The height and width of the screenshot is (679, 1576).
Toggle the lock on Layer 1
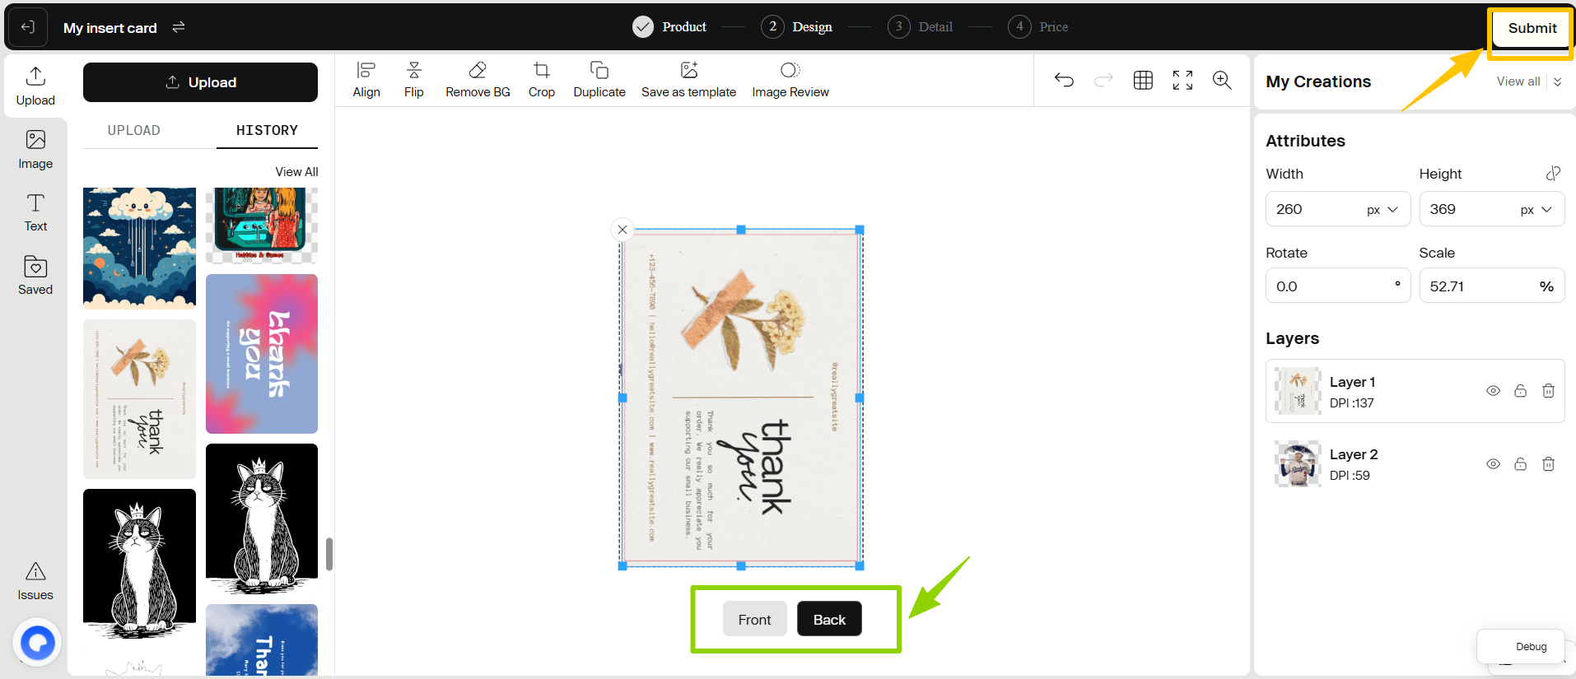point(1521,391)
